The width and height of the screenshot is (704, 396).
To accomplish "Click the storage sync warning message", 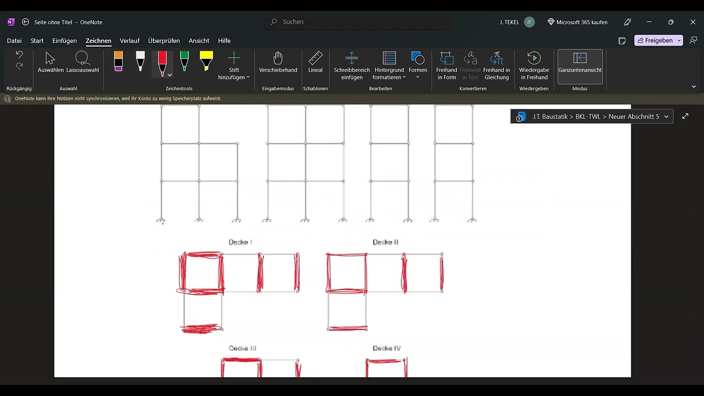I will [x=118, y=98].
